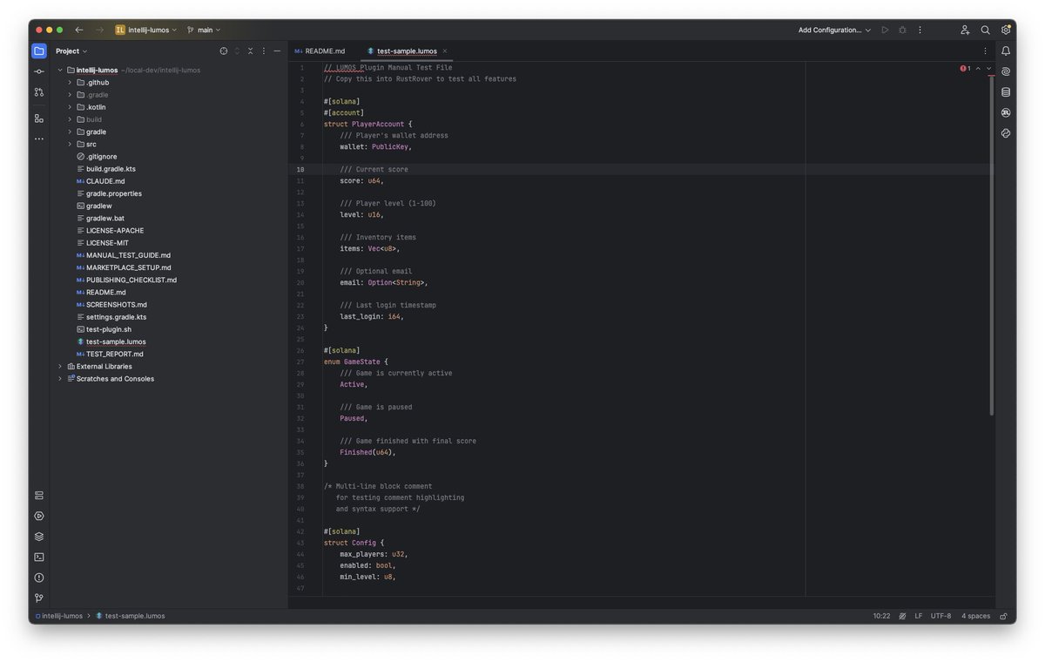1045x662 pixels.
Task: Open the Problems tool window
Action: 39,578
